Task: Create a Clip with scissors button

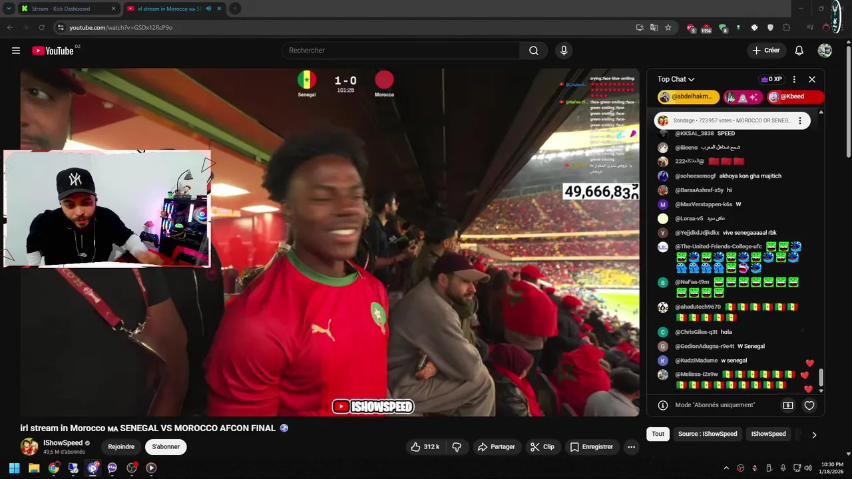Action: tap(542, 447)
